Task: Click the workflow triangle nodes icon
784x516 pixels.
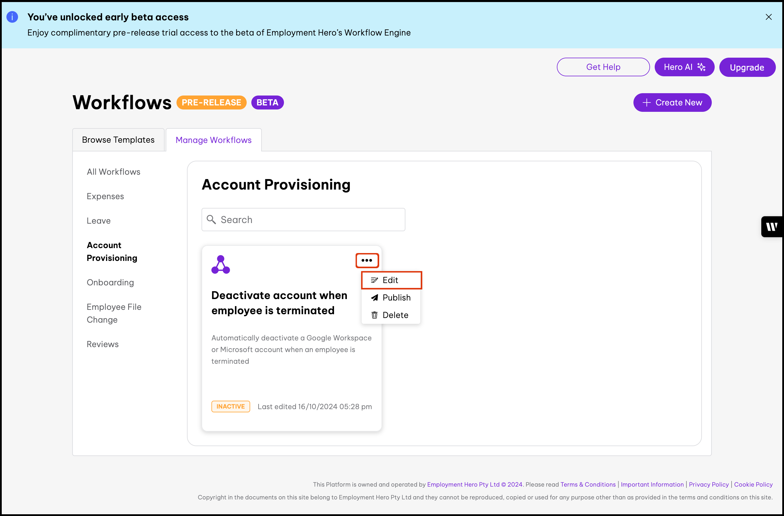Action: tap(220, 264)
